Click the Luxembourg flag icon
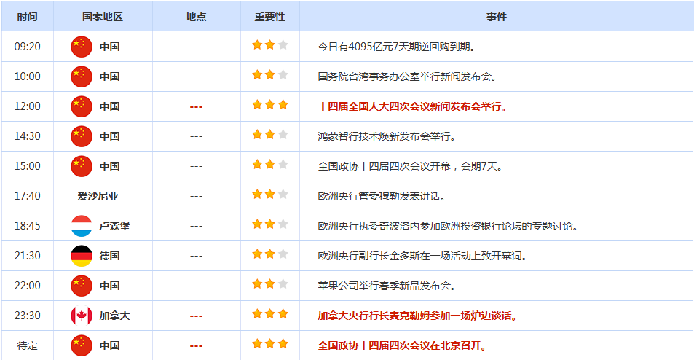 (82, 226)
